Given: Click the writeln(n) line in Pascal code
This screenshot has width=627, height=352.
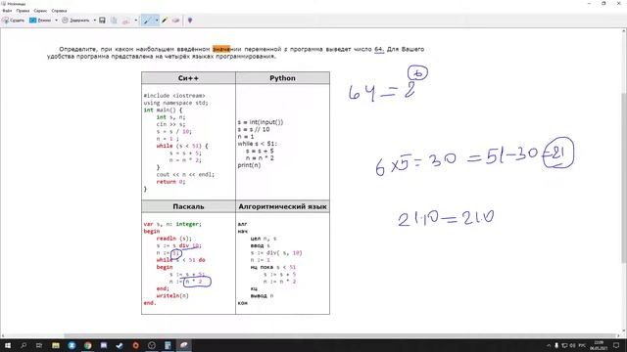Looking at the screenshot, I should (172, 295).
